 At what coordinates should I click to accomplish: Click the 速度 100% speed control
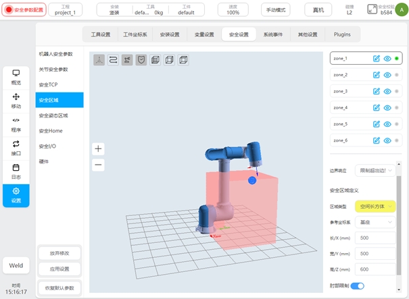[233, 9]
